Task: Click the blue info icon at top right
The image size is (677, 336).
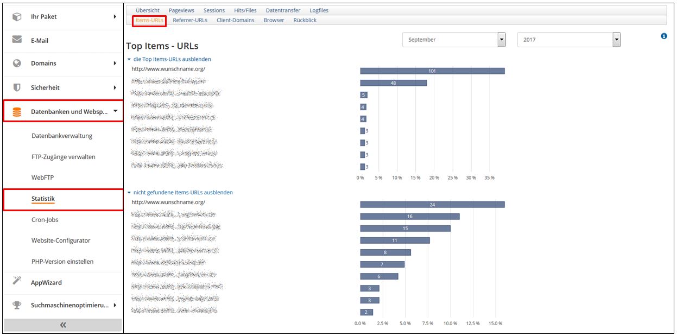Action: [663, 36]
